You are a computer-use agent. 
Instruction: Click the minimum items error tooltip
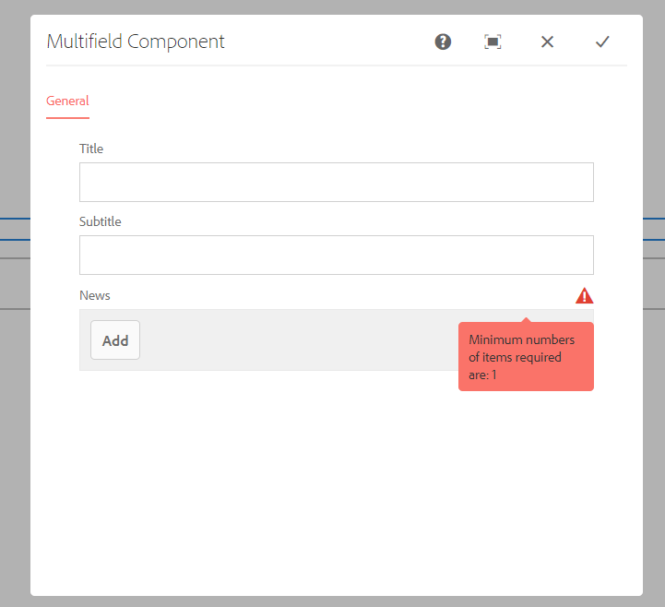pyautogui.click(x=526, y=357)
